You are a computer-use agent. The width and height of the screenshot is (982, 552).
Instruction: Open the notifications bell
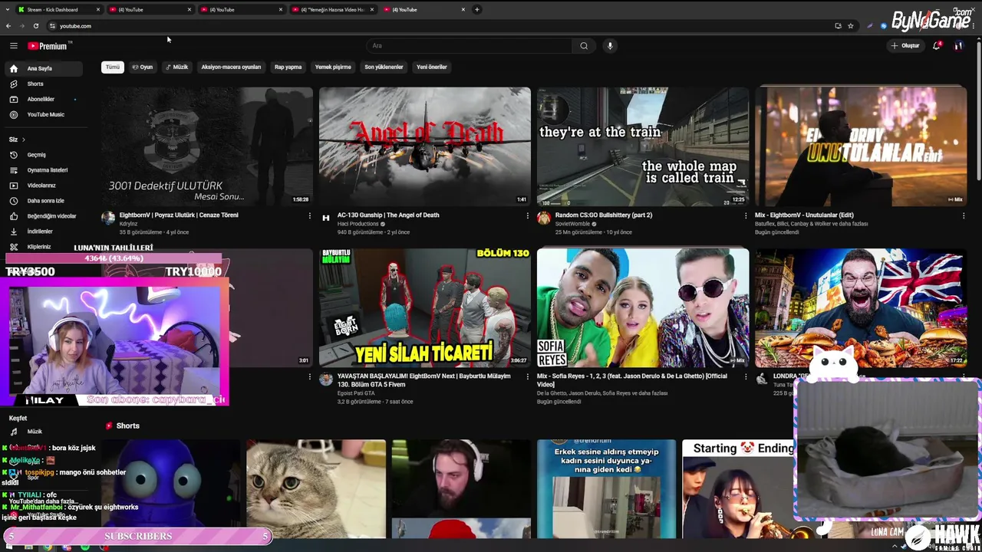(x=936, y=46)
